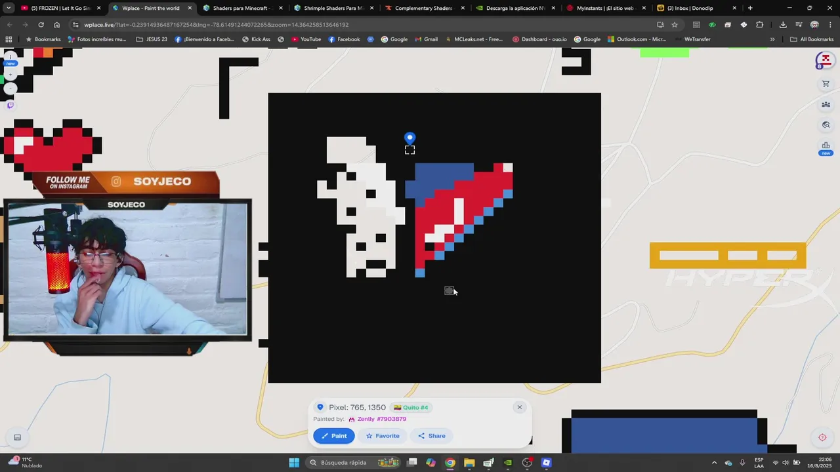Open a new browser tab
This screenshot has width=840, height=472.
coord(750,8)
